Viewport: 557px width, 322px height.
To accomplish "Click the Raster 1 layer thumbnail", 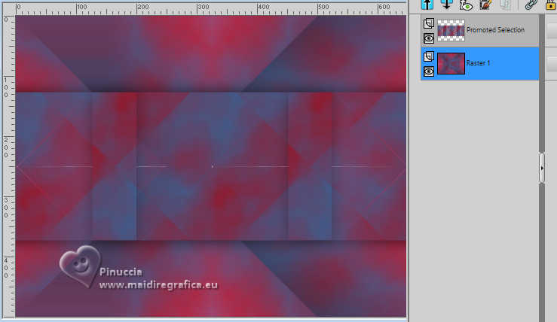I will (x=451, y=63).
